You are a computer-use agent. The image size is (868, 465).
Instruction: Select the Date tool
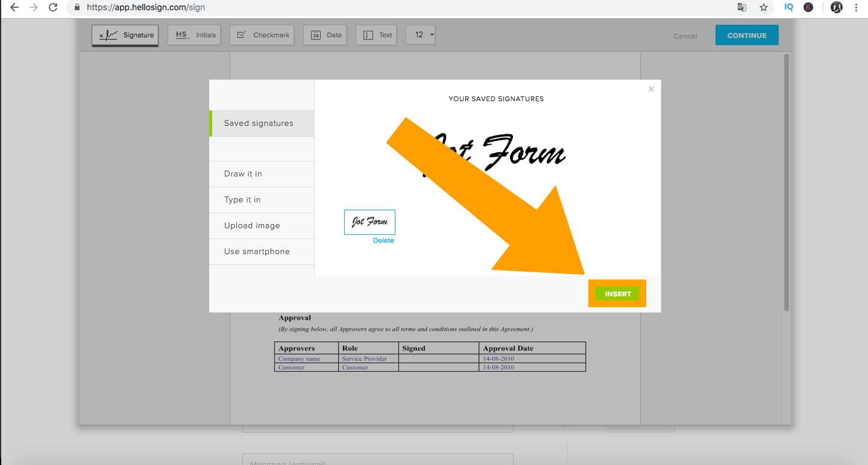point(325,35)
